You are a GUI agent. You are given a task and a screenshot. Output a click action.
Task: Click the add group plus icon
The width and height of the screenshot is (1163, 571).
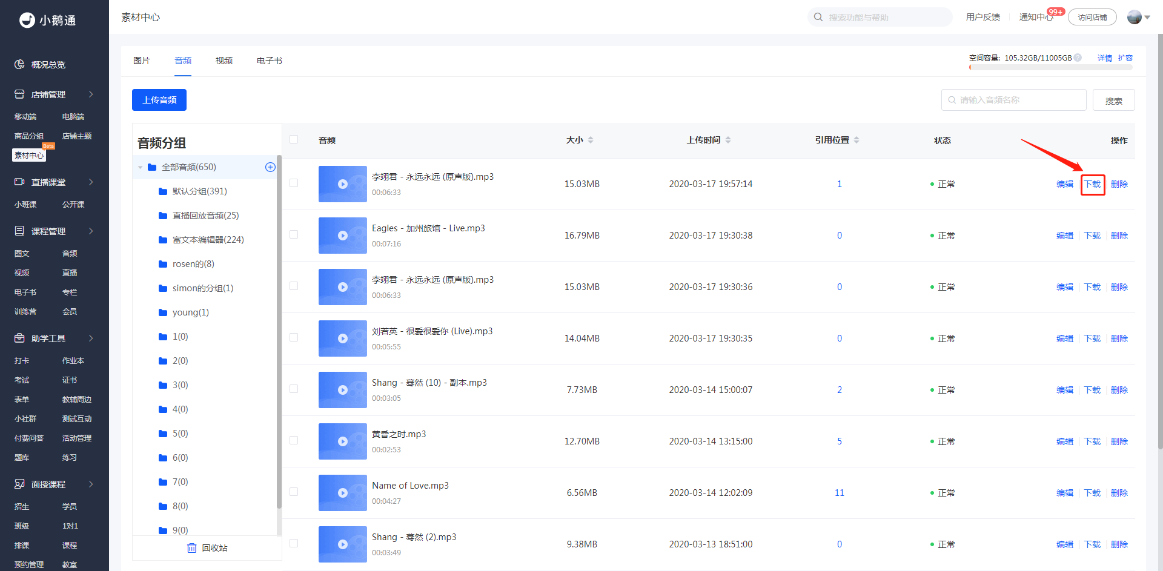tap(270, 167)
